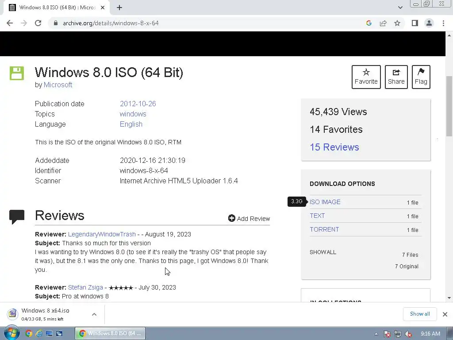Reload the archive.org page
The height and width of the screenshot is (340, 453).
coord(38,23)
